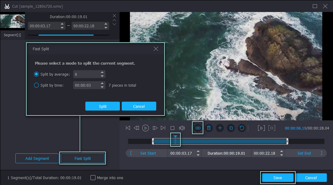Screen dimensions: 333x185
Task: Click the playhead marker on timeline
Action: 176,137
